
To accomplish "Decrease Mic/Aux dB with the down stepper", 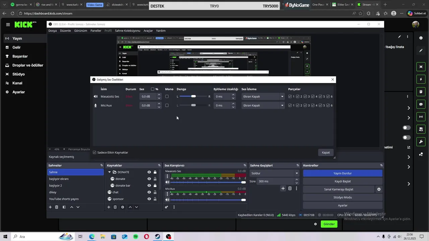I will (159, 107).
